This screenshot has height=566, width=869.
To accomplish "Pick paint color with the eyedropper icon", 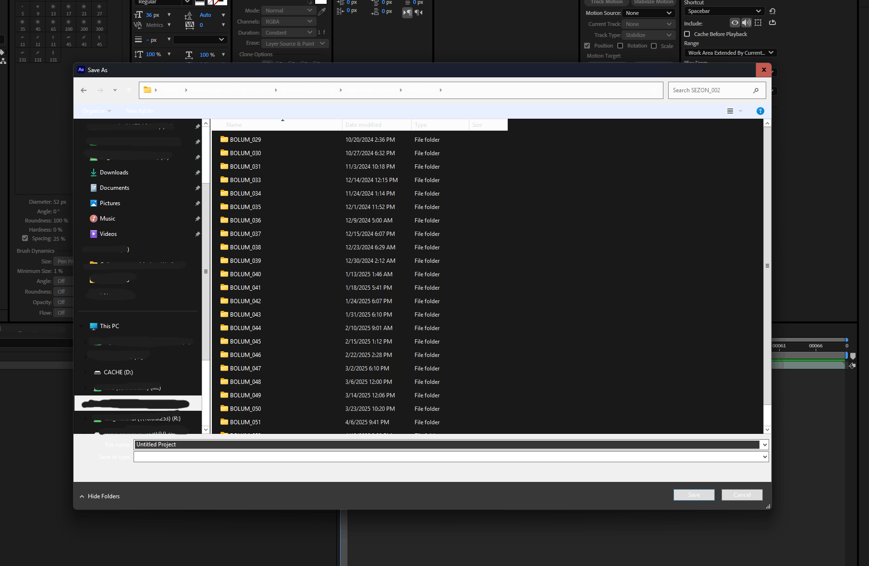I will pyautogui.click(x=322, y=11).
